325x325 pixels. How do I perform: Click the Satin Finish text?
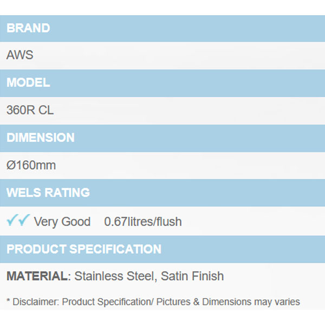[192, 276]
